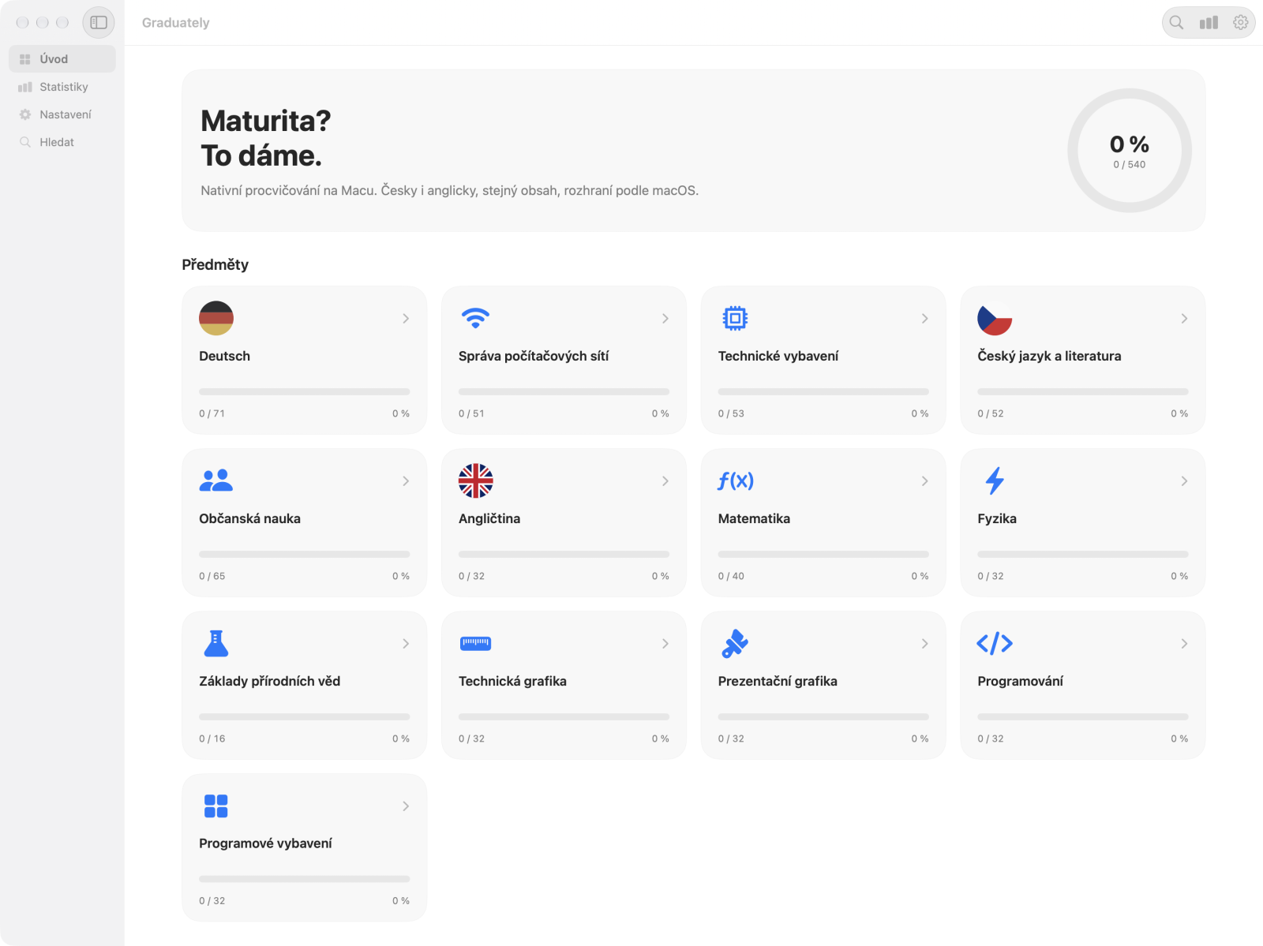Screen dimensions: 1263x946
Task: Click the UK flag icon for Angličtina
Action: click(476, 480)
